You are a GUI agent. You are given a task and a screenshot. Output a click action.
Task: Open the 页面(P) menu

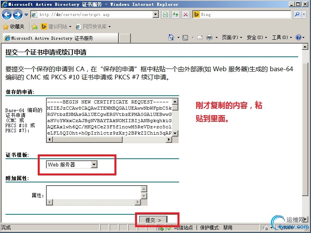tap(232, 37)
